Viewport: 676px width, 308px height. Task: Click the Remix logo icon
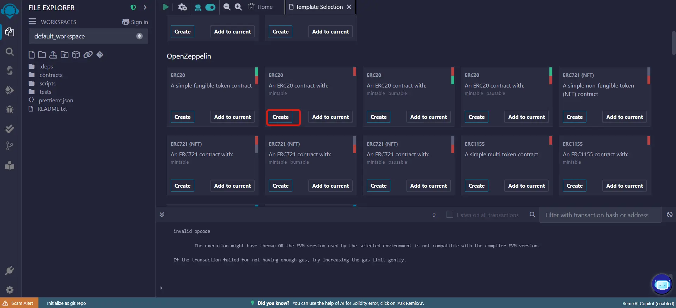point(10,11)
